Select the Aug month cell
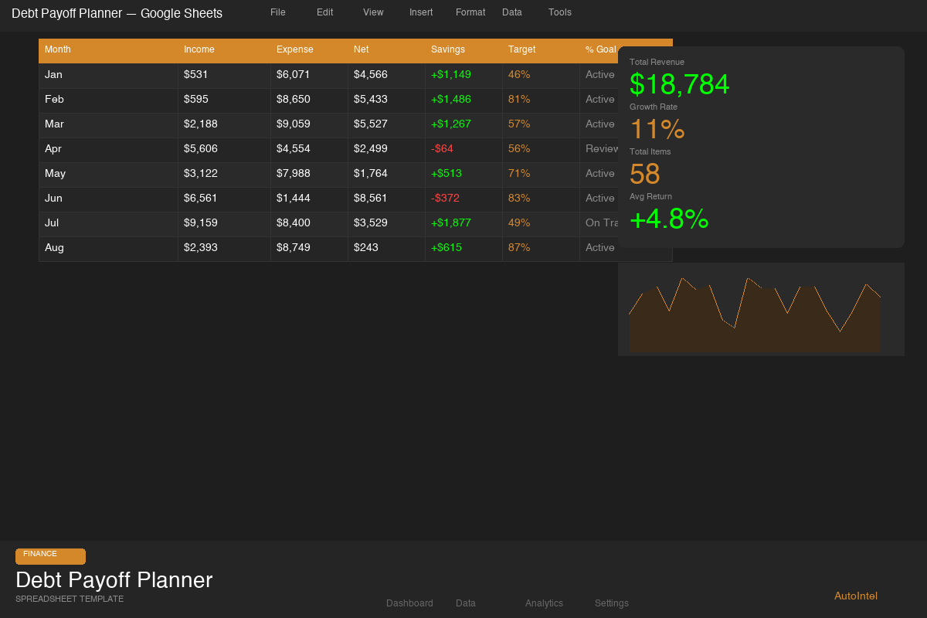The width and height of the screenshot is (927, 618). 108,249
